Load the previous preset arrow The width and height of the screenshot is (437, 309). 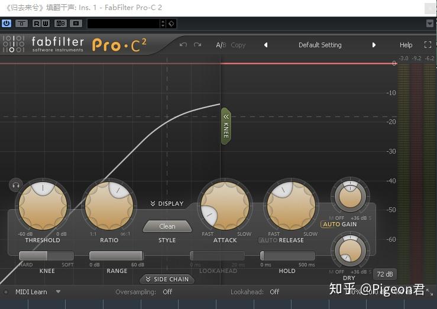tap(266, 45)
